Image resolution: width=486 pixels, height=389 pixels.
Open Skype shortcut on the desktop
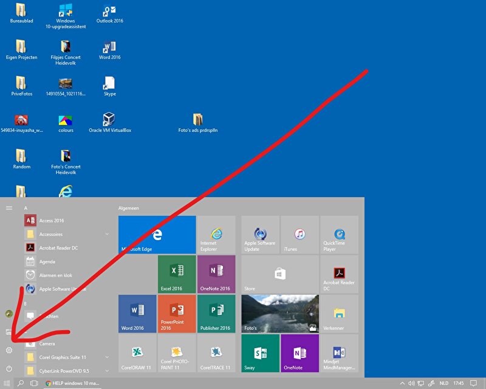click(x=109, y=85)
